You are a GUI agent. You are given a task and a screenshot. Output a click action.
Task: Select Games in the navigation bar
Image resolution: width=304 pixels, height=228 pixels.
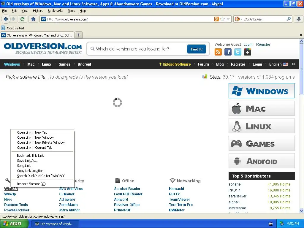tap(64, 64)
